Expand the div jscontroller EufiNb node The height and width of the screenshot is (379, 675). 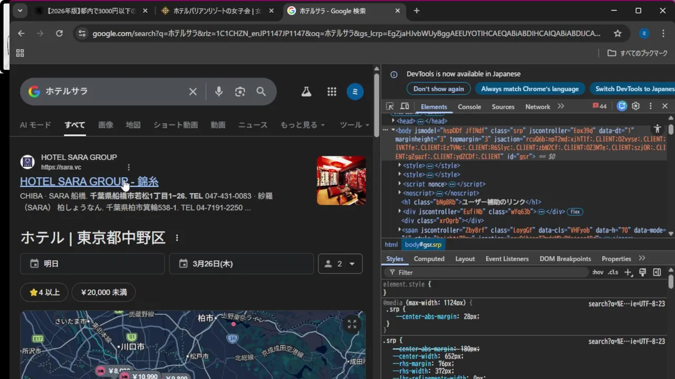click(400, 211)
